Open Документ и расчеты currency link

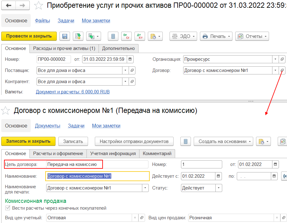tap(73, 92)
